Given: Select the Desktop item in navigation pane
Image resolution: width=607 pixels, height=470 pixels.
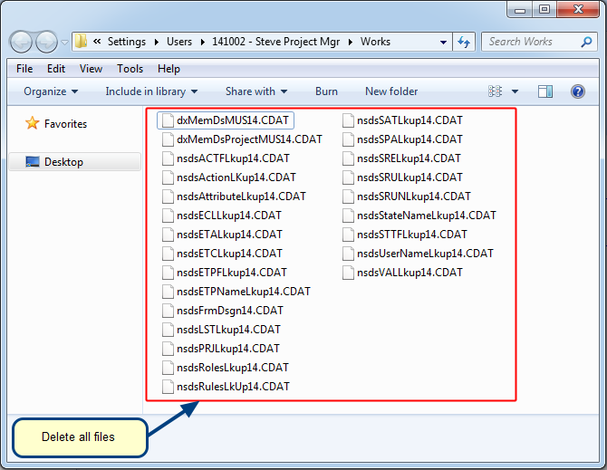Looking at the screenshot, I should point(63,162).
